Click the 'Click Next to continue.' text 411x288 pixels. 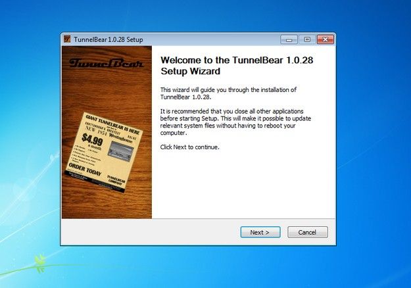point(190,147)
